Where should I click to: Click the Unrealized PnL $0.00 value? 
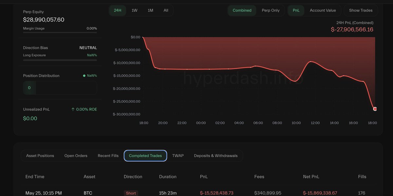pyautogui.click(x=30, y=119)
